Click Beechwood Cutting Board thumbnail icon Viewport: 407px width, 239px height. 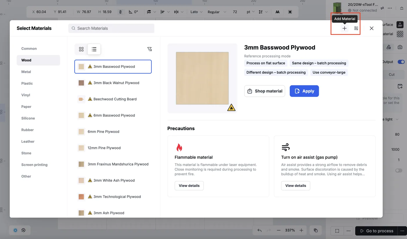[81, 99]
